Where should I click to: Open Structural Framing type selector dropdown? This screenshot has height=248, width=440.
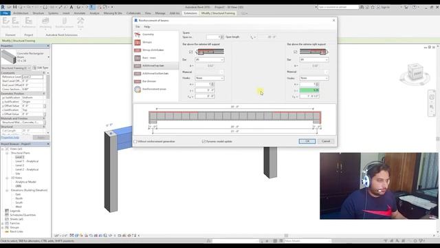16,68
